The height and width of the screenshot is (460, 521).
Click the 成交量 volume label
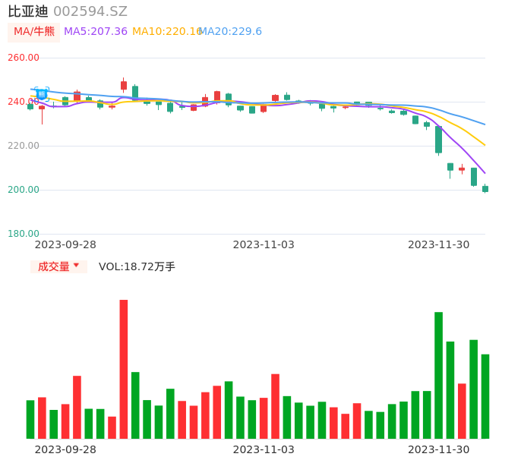click(53, 266)
